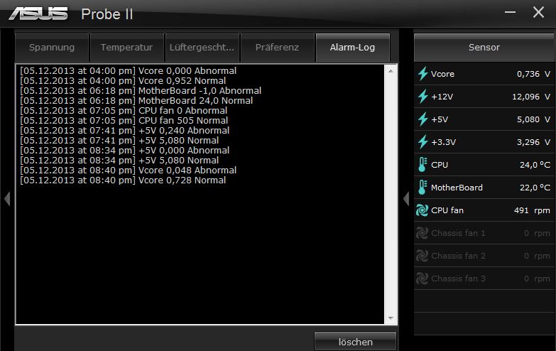Click the Sensor panel header
The image size is (556, 351).
pyautogui.click(x=484, y=48)
